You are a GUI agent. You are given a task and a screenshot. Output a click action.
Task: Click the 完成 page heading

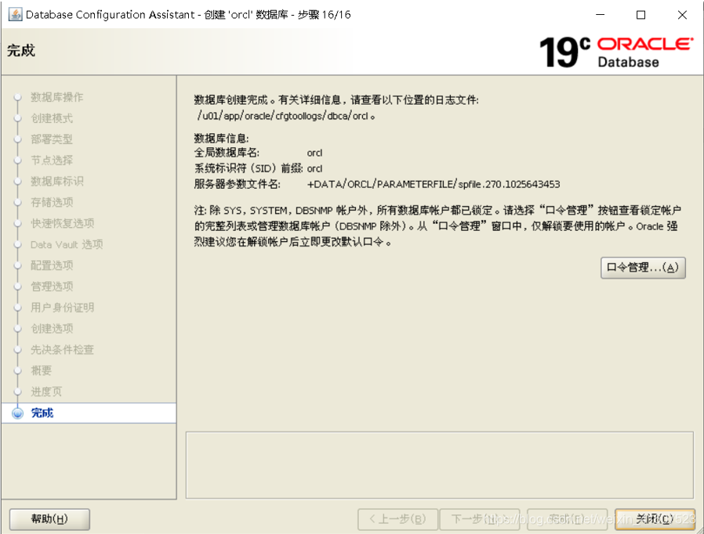pos(21,51)
